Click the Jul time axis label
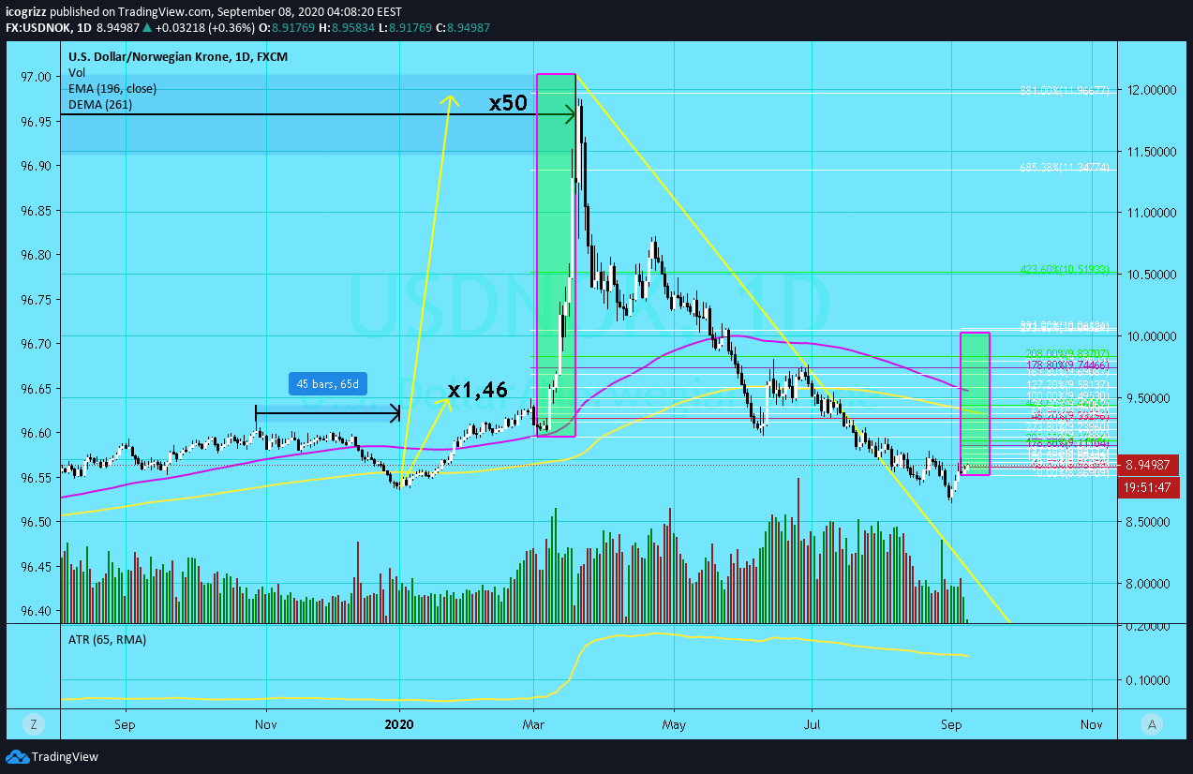Viewport: 1193px width, 774px height. point(811,723)
